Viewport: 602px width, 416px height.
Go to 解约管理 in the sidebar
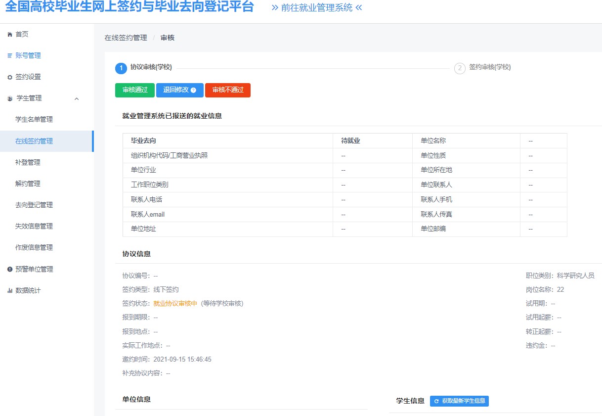[x=28, y=184]
